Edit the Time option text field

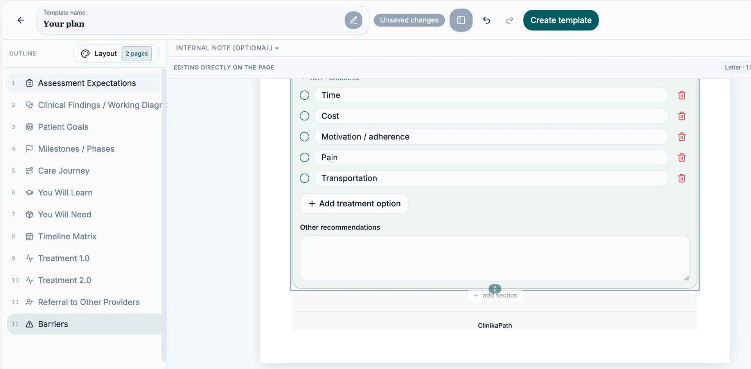pyautogui.click(x=491, y=95)
